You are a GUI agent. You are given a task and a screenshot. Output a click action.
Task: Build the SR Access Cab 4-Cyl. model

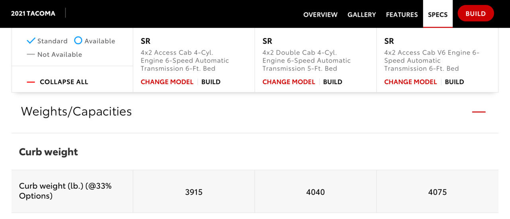tap(211, 82)
